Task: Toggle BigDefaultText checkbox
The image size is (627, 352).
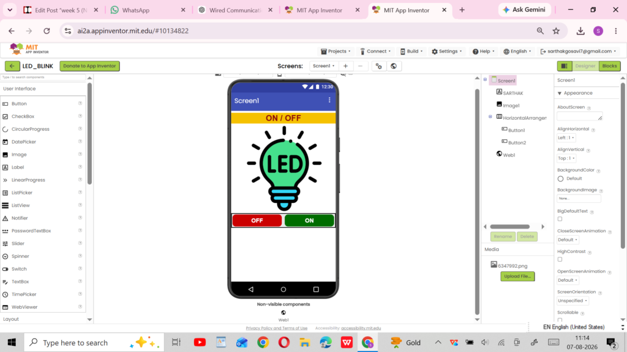Action: tap(560, 219)
